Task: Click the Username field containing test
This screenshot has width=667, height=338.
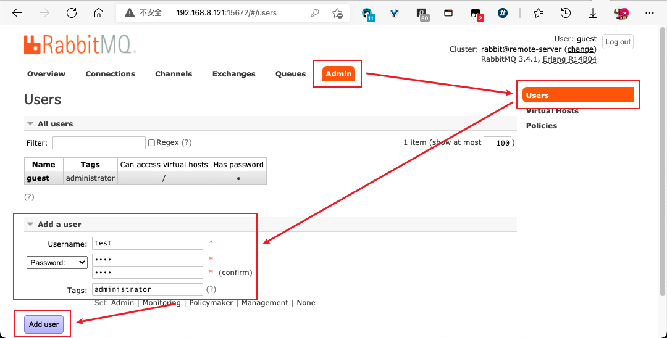Action: (x=148, y=243)
